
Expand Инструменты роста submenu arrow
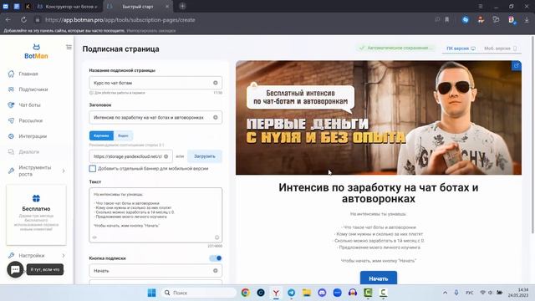(x=64, y=171)
